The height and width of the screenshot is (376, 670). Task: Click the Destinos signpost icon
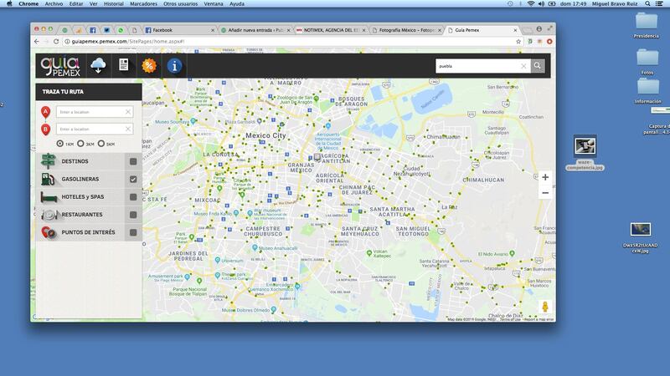point(49,161)
